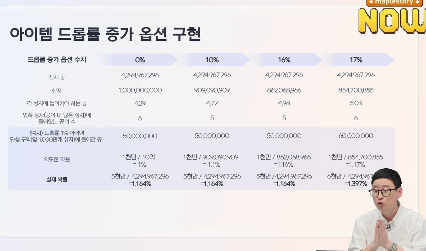
Task: Click the 전체 공 row label
Action: 57,77
